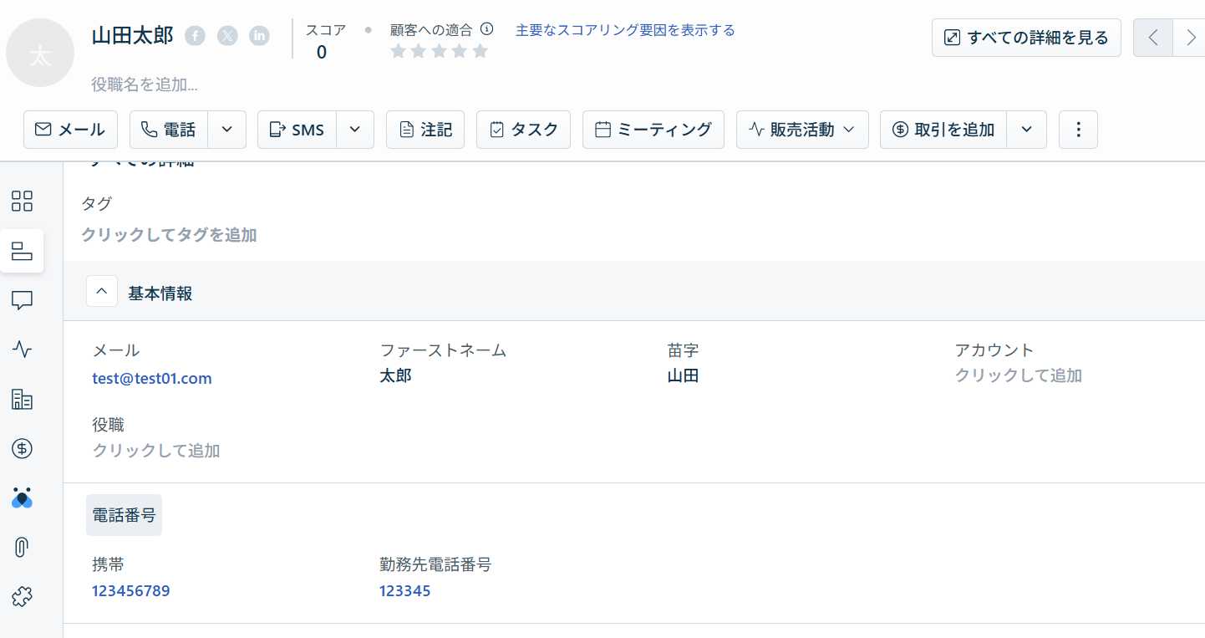
Task: Select the 電話番号 tab
Action: pos(124,515)
